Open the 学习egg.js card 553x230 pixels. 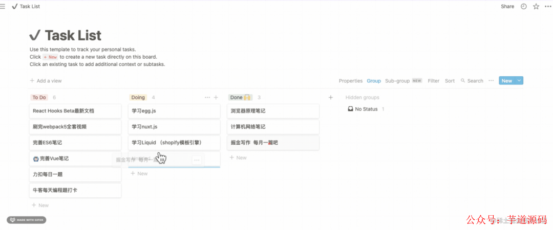(174, 111)
